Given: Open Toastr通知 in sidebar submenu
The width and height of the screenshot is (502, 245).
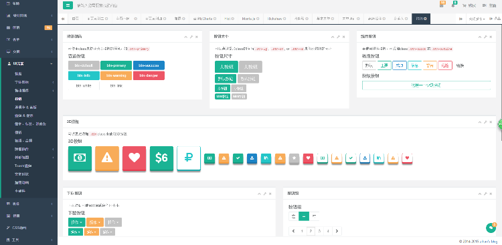Looking at the screenshot, I should coord(23,166).
